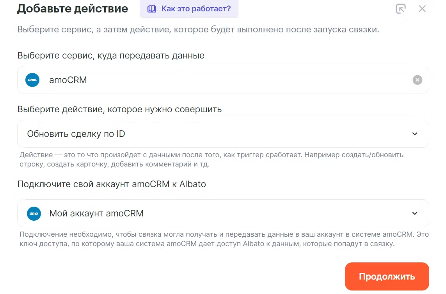Open the "Обновить сделку по ID" action dropdown

point(219,134)
